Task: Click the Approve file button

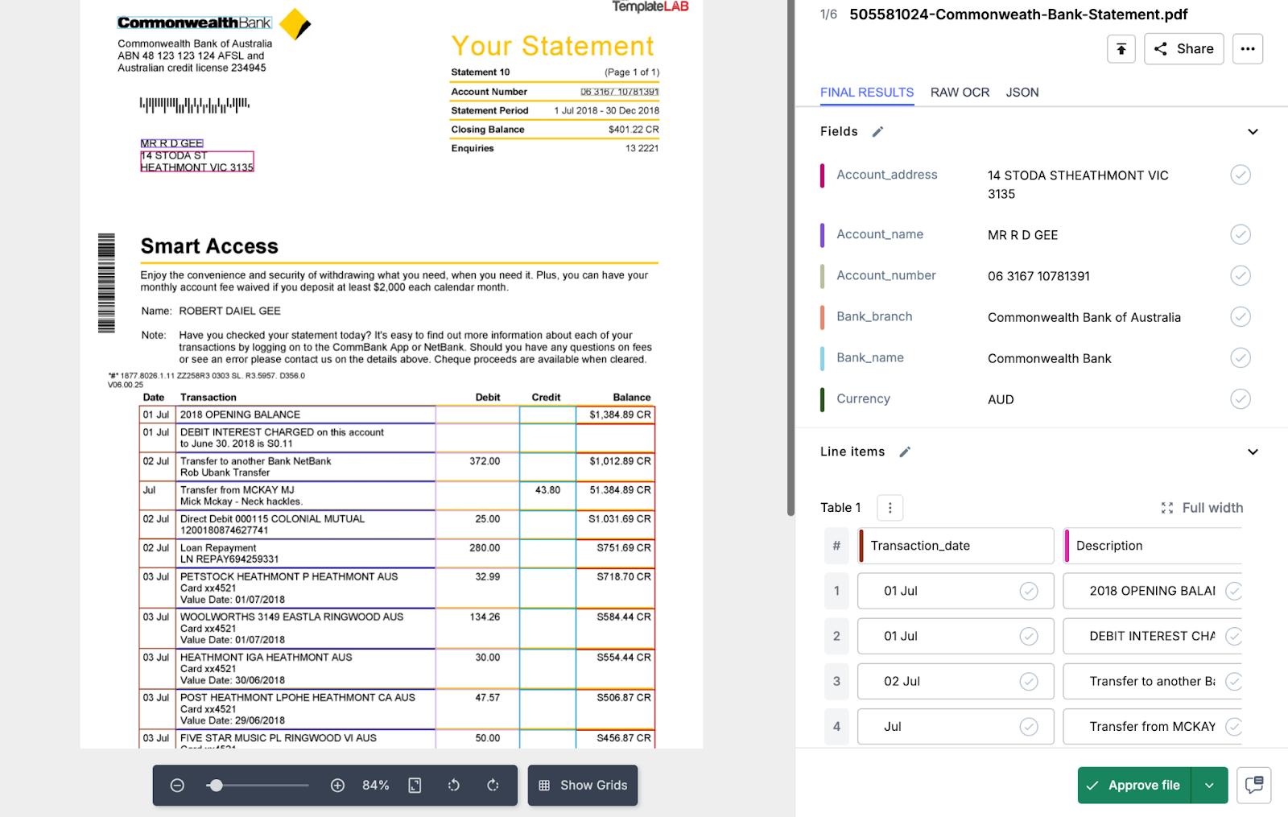Action: 1135,786
